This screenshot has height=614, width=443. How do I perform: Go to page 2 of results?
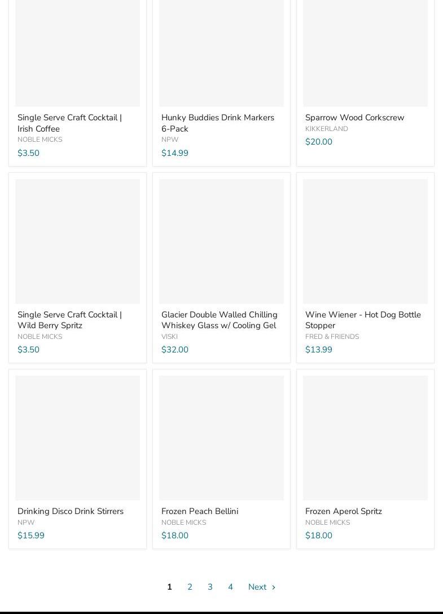coord(190,587)
